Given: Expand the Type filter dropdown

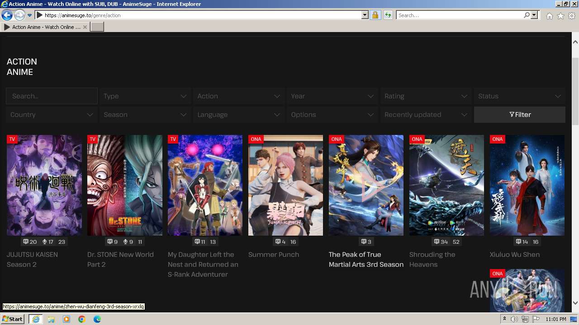Looking at the screenshot, I should pyautogui.click(x=145, y=96).
